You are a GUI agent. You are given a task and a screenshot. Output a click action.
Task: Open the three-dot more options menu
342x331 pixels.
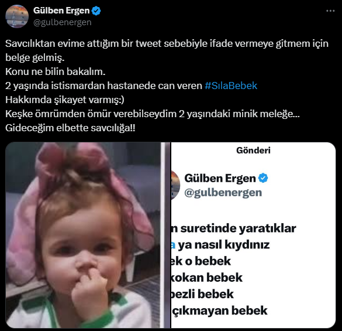coord(330,11)
